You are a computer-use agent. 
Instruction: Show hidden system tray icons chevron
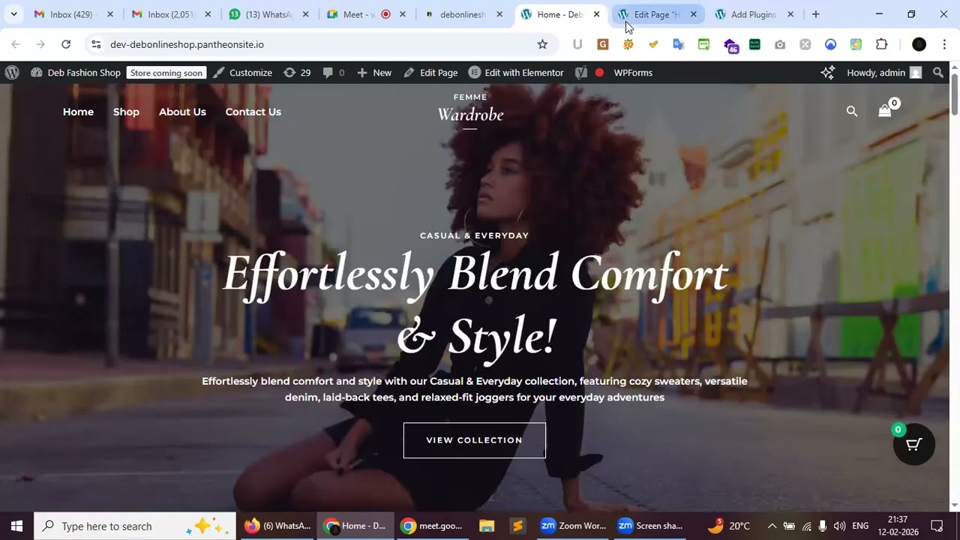[x=772, y=526]
